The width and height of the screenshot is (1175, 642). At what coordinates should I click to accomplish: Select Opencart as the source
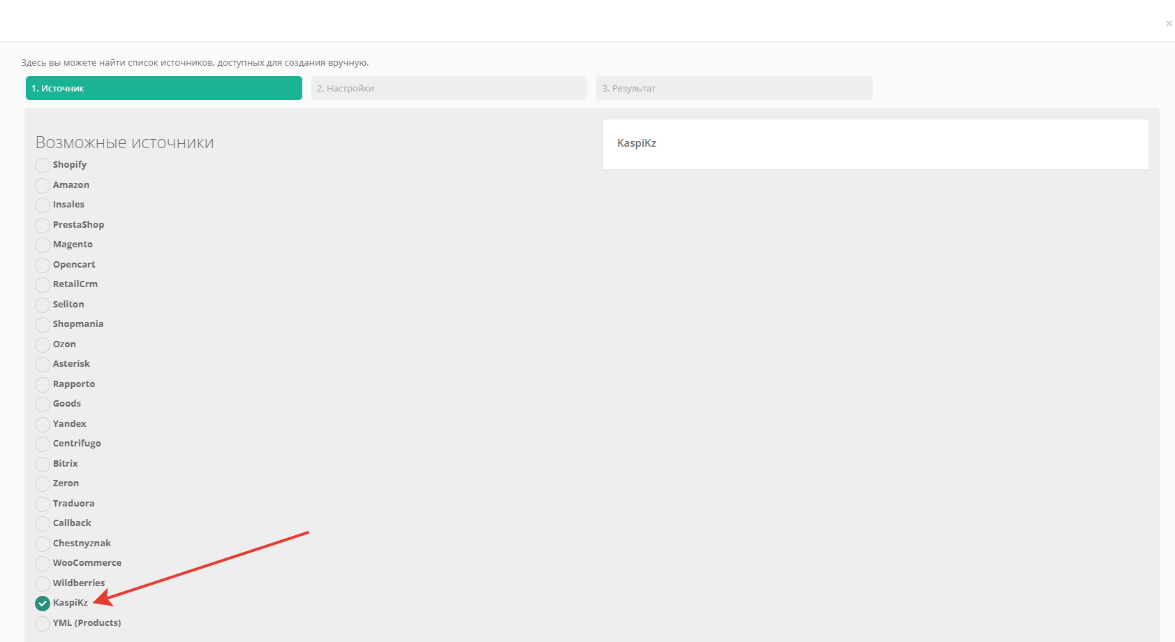click(43, 265)
